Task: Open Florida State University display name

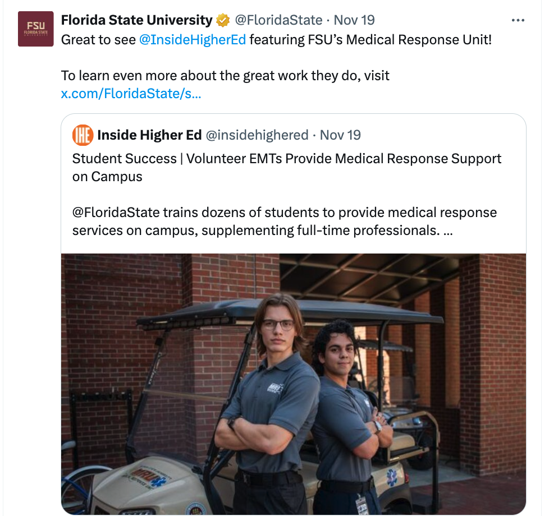Action: tap(136, 21)
